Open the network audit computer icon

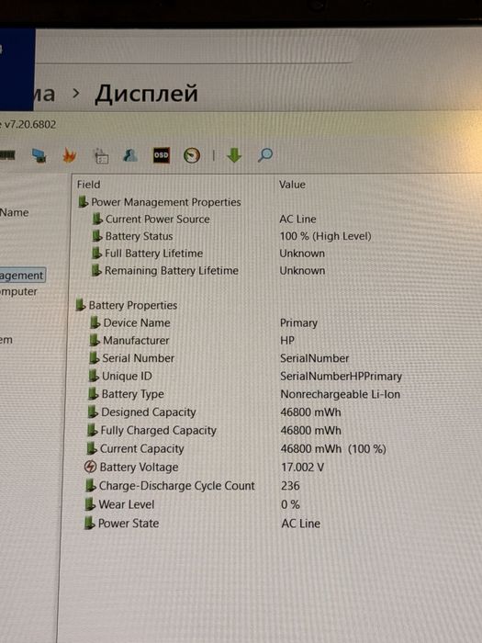pos(39,156)
